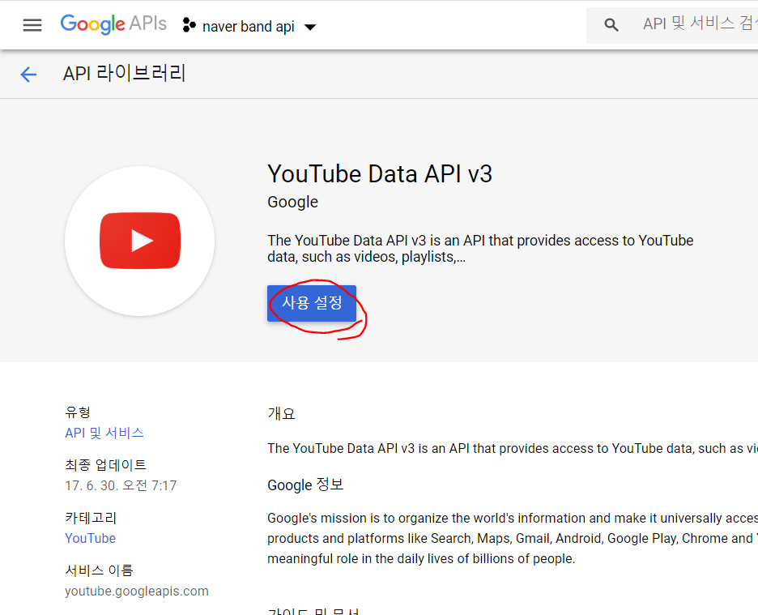Open the hamburger navigation menu
Viewport: 758px width, 615px height.
click(x=32, y=25)
